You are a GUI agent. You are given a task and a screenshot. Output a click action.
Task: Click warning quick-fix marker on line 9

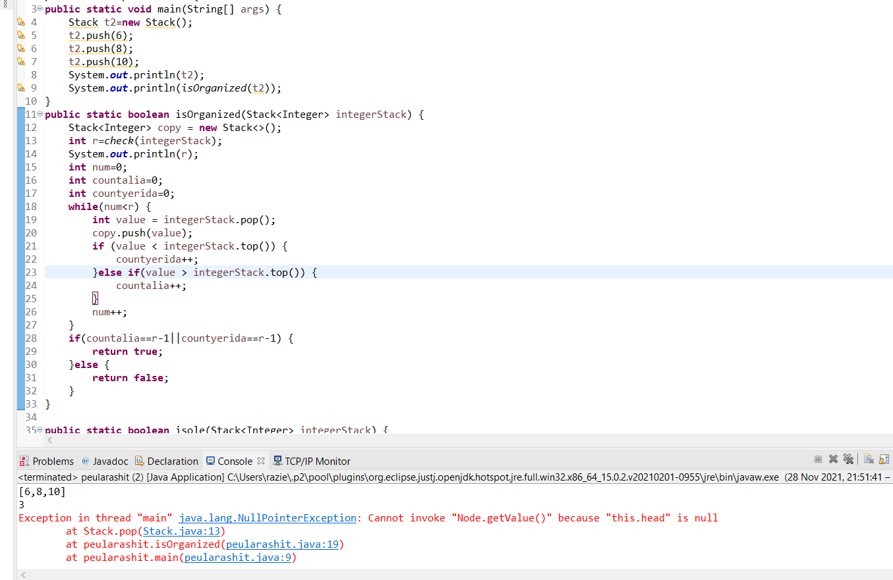tap(20, 88)
